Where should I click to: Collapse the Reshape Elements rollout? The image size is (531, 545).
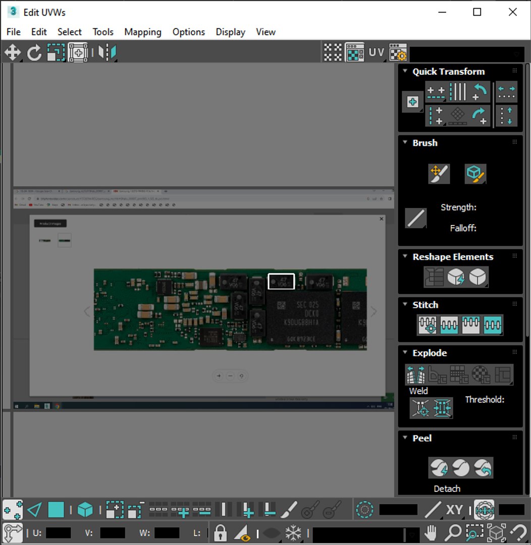(x=405, y=256)
